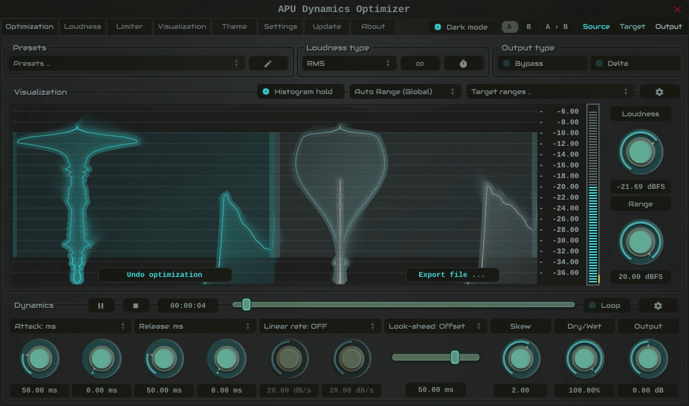Open the Update tab
689x406 pixels.
[x=327, y=27]
